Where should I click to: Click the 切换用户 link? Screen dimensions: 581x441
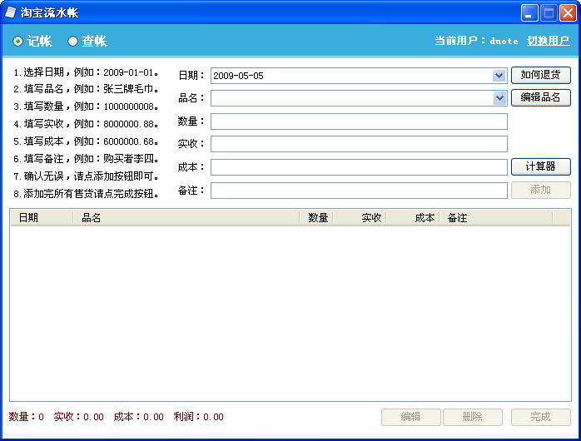549,41
